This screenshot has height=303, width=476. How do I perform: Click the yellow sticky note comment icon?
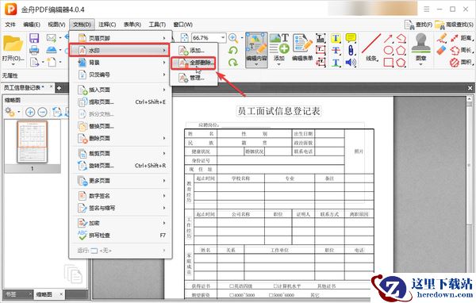351,38
